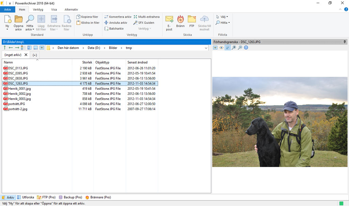Viewport: 349px width, 206px height.
Task: Switch to Utforska mode at bottom
Action: [26, 198]
